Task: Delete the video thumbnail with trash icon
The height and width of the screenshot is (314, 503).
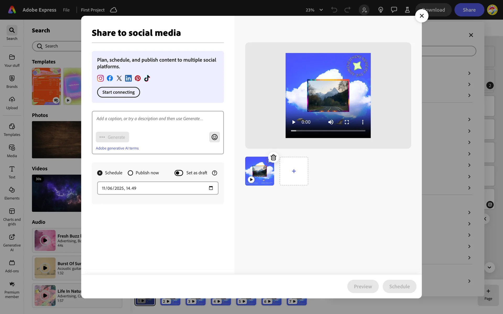Action: [x=273, y=157]
